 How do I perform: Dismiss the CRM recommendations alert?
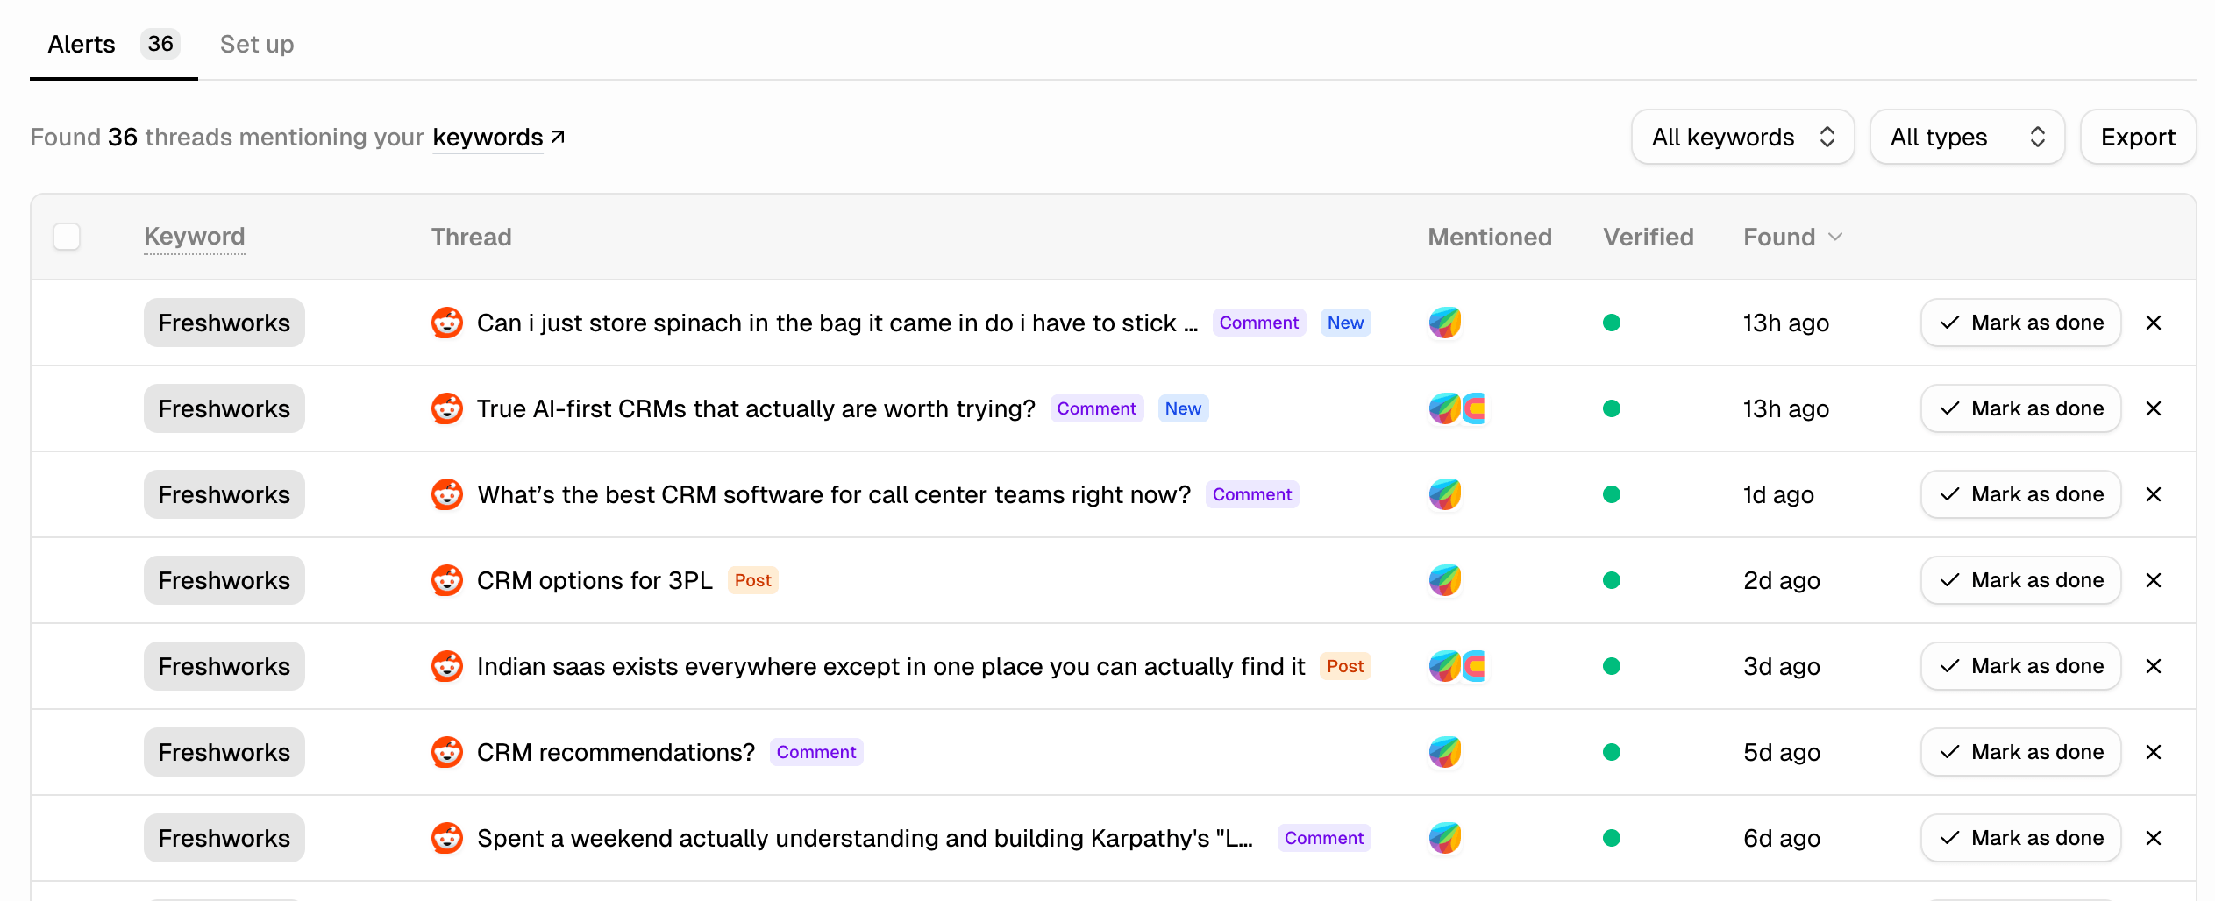click(2154, 752)
